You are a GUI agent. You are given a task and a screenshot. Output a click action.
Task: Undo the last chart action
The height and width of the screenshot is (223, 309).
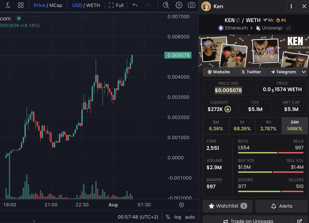pyautogui.click(x=135, y=5)
